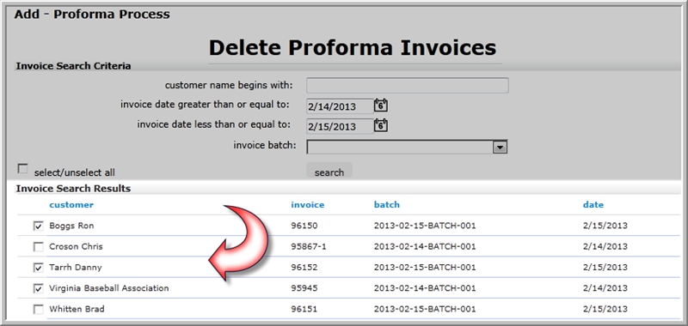Click the 2/15/2013 end date field
Screen dimensions: 688x326
(340, 126)
